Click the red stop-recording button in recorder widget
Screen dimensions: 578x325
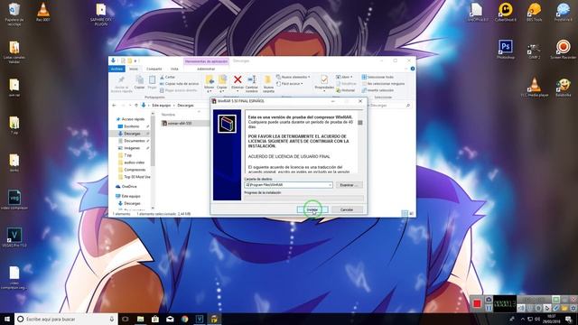click(477, 303)
